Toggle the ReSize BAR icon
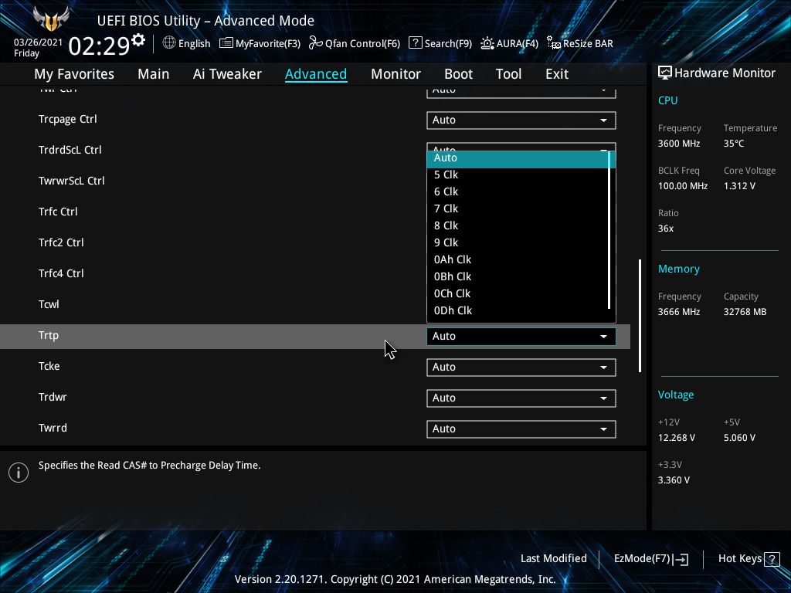The image size is (791, 593). pyautogui.click(x=554, y=43)
